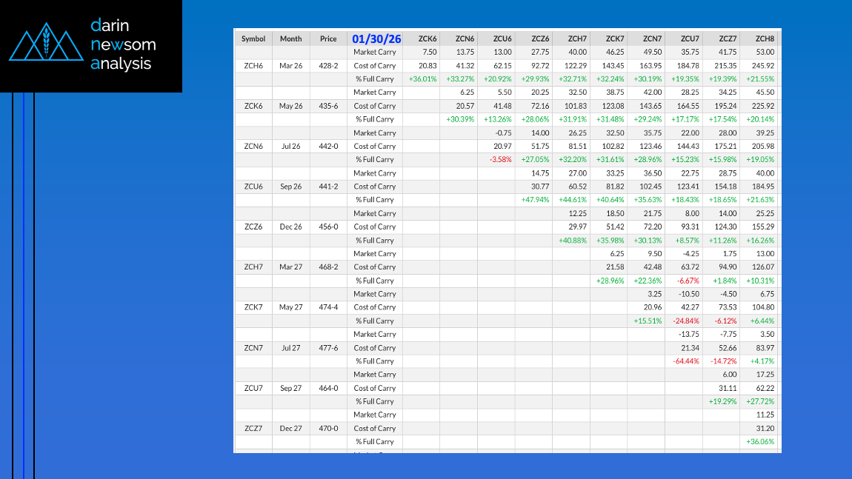The width and height of the screenshot is (852, 479).
Task: Select the 01/30/26 date header
Action: pyautogui.click(x=376, y=38)
